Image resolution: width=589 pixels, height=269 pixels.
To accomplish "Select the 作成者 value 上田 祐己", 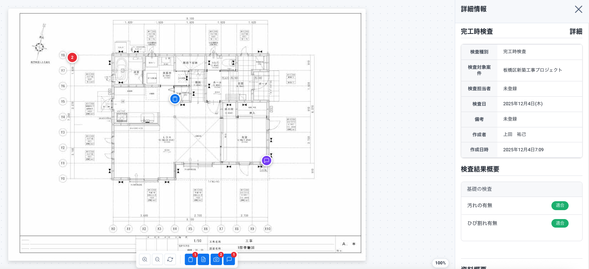I will pyautogui.click(x=515, y=134).
